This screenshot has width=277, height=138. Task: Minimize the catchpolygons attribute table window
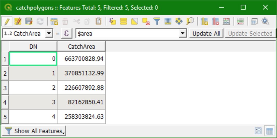pyautogui.click(x=221, y=8)
